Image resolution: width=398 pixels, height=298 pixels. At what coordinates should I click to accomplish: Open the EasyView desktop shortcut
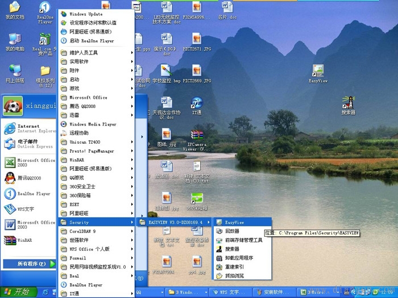coord(318,74)
